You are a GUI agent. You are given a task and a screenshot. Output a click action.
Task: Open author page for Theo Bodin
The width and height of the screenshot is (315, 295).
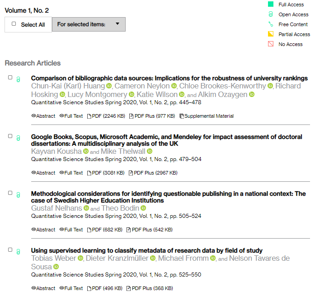point(120,208)
